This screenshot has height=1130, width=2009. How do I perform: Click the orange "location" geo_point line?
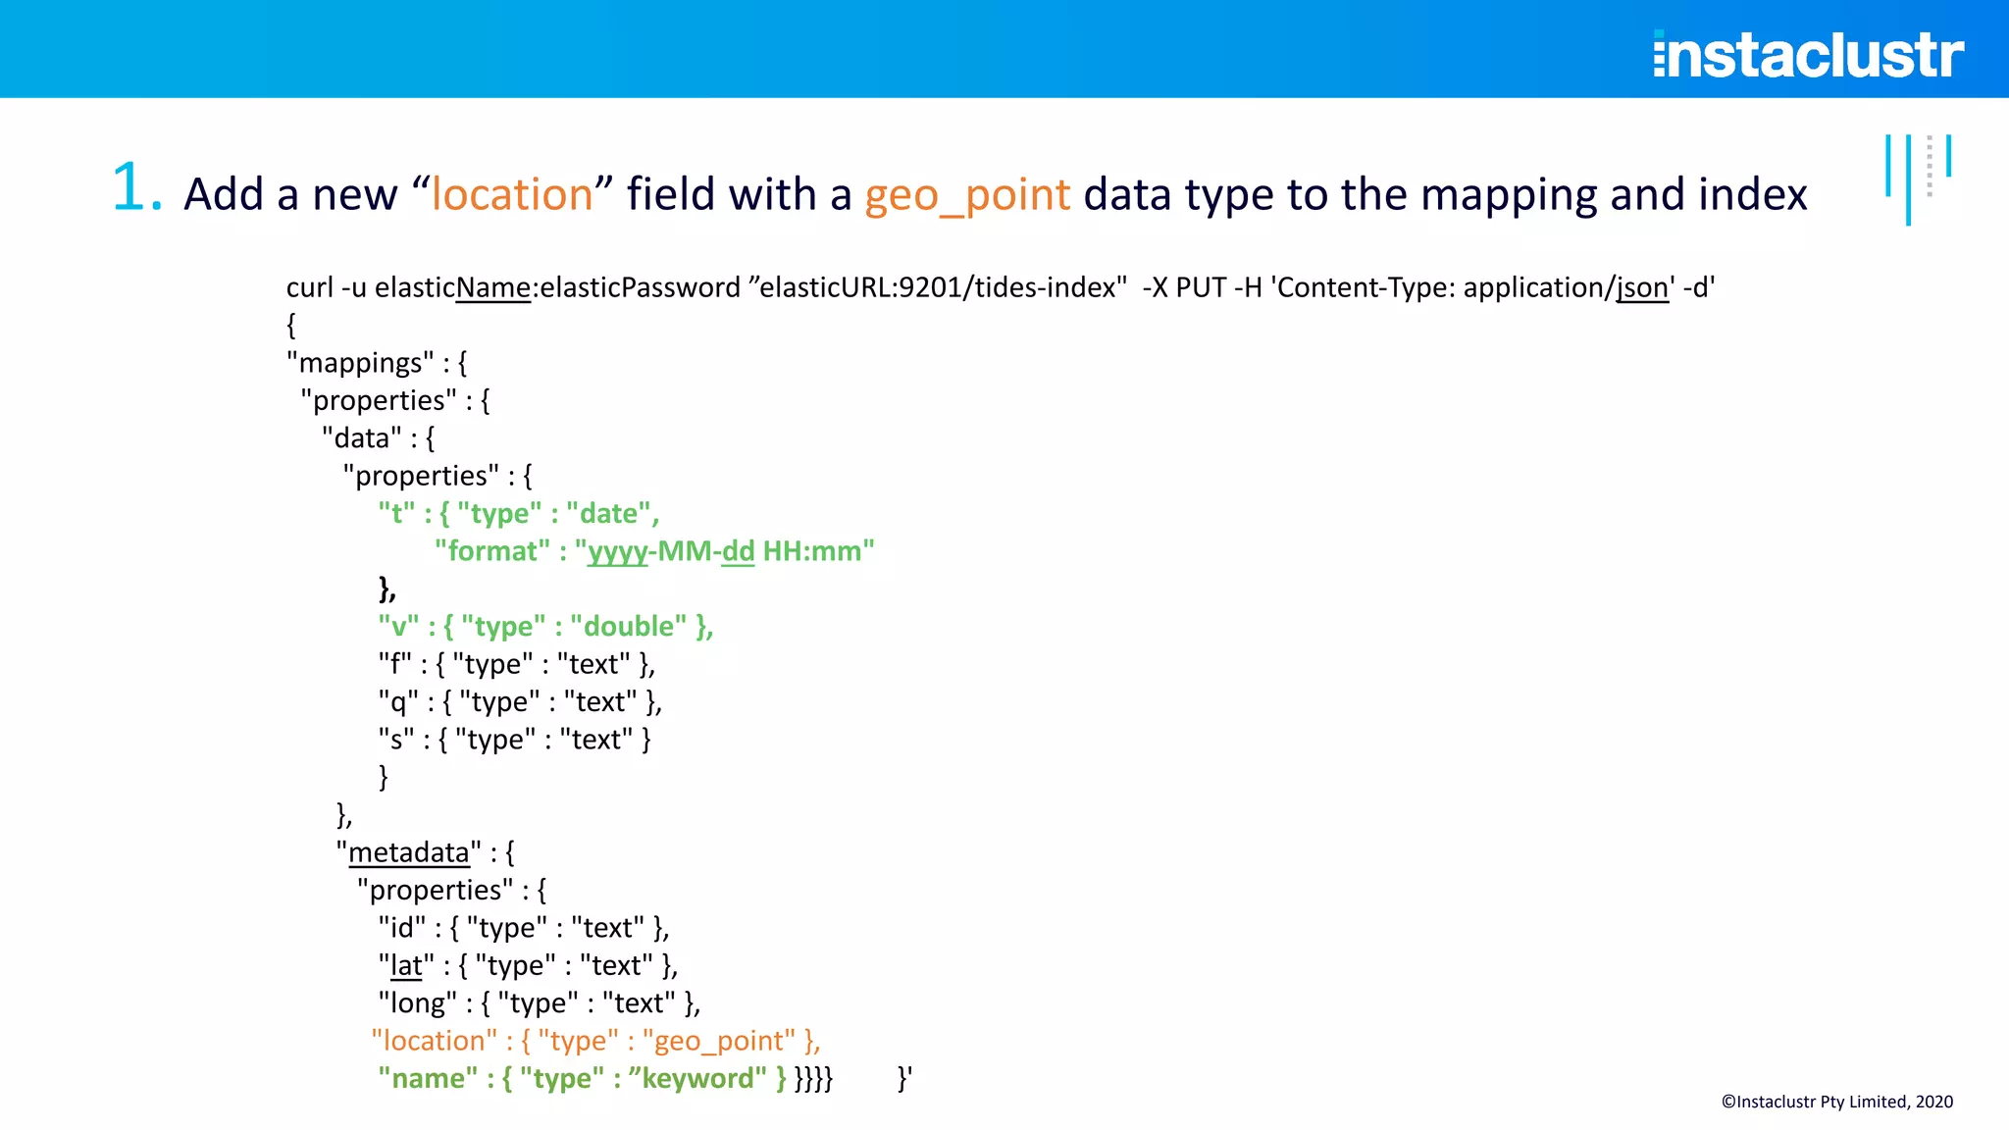595,1041
